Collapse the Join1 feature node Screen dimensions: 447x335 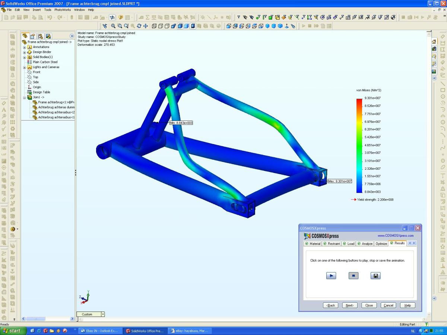pyautogui.click(x=25, y=98)
